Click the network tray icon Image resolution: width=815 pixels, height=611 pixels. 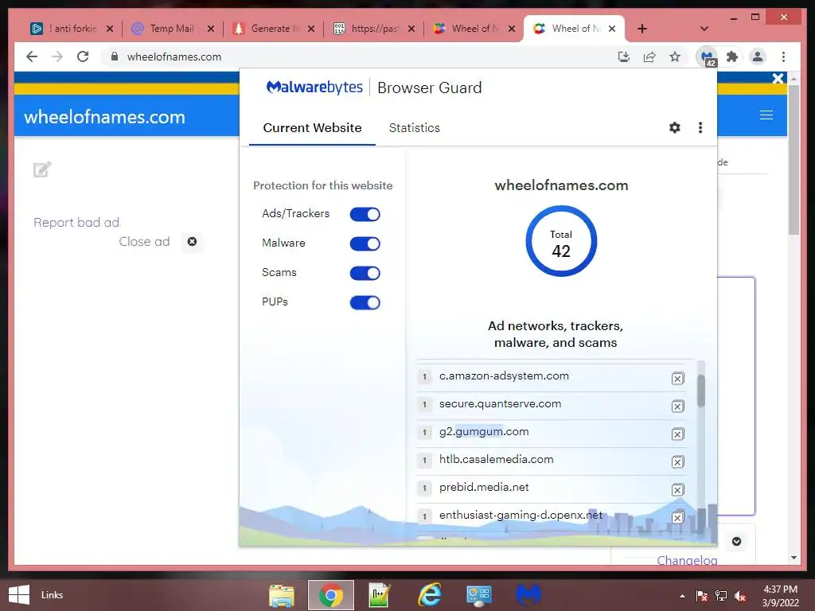click(721, 596)
